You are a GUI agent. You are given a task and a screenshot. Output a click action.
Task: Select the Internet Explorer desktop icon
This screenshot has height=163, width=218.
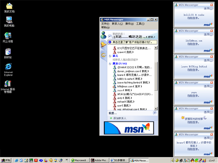(x=8, y=67)
